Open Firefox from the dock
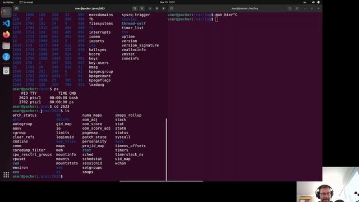 (6, 34)
